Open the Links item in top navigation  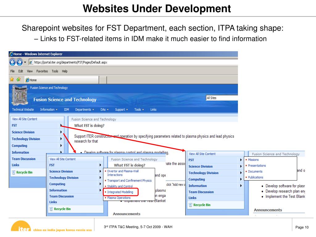153,110
